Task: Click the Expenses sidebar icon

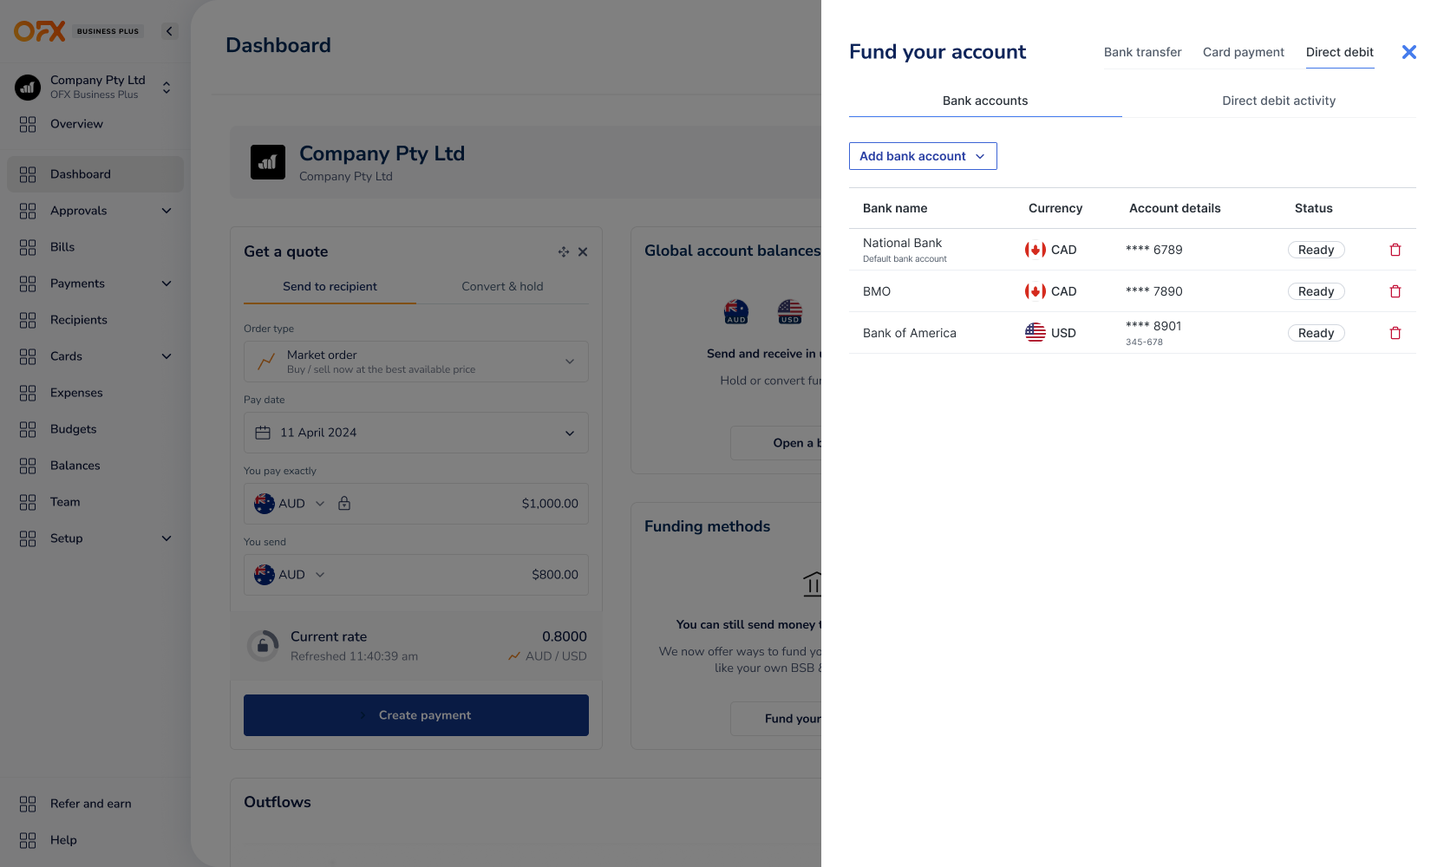Action: click(x=28, y=393)
